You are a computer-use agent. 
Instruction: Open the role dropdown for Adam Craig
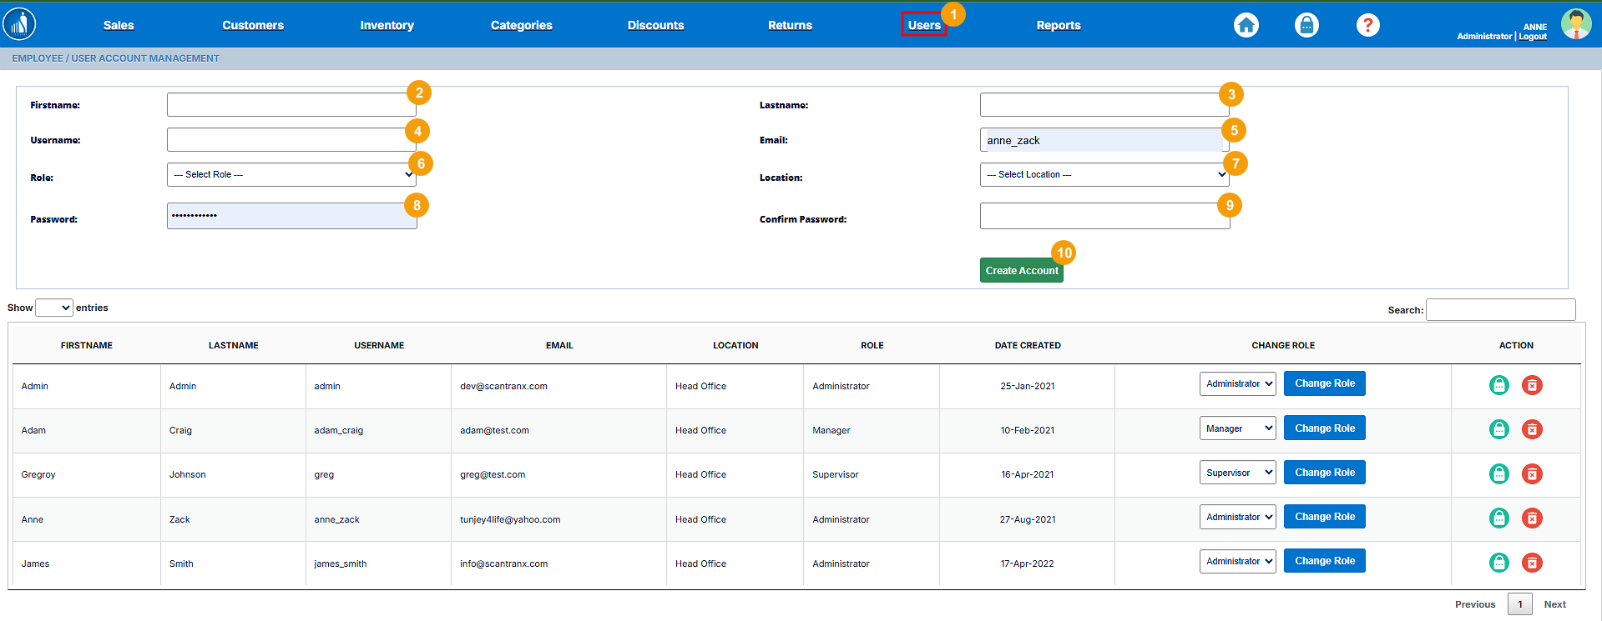(x=1237, y=428)
